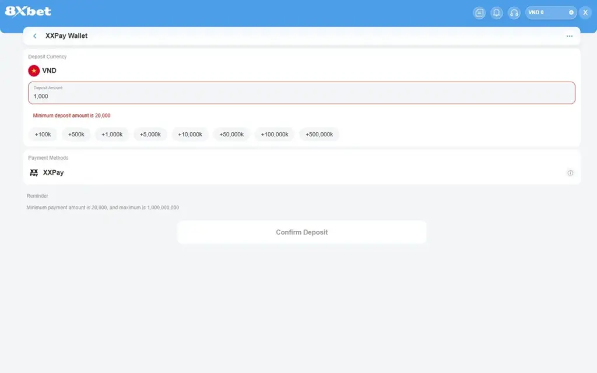This screenshot has width=597, height=373.
Task: Open the three-dot more options menu
Action: click(569, 36)
